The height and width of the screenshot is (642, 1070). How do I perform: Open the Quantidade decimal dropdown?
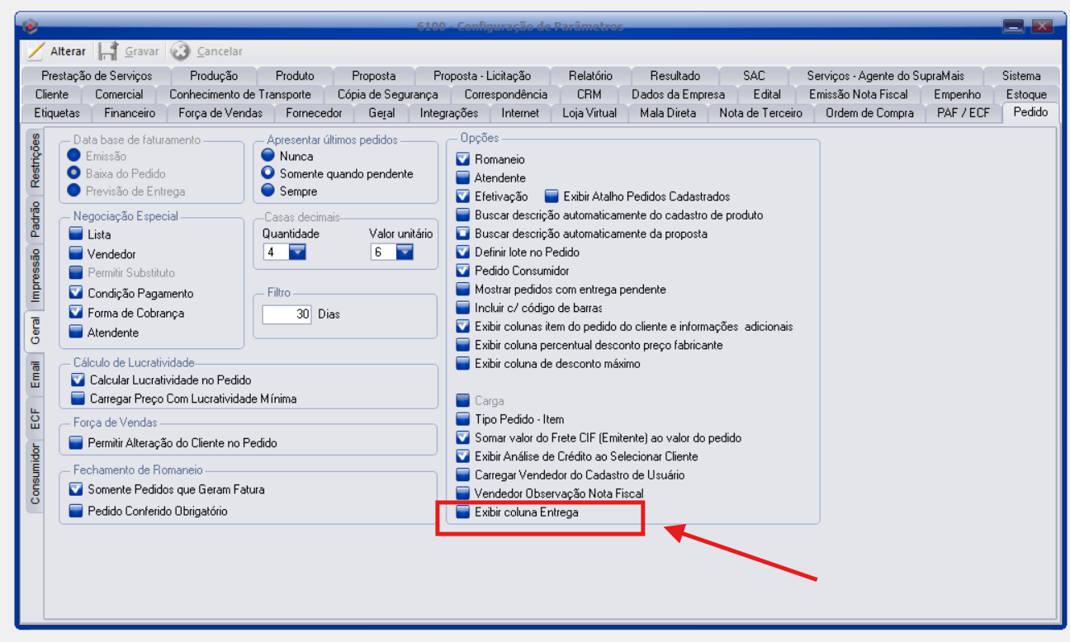296,253
